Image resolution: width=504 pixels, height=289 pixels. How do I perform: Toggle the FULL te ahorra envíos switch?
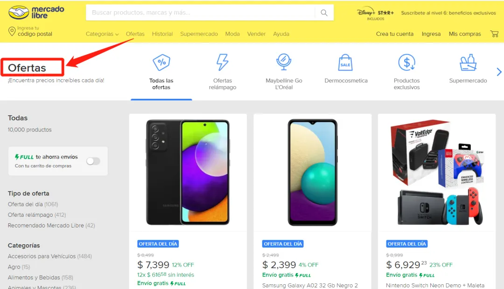pyautogui.click(x=93, y=161)
